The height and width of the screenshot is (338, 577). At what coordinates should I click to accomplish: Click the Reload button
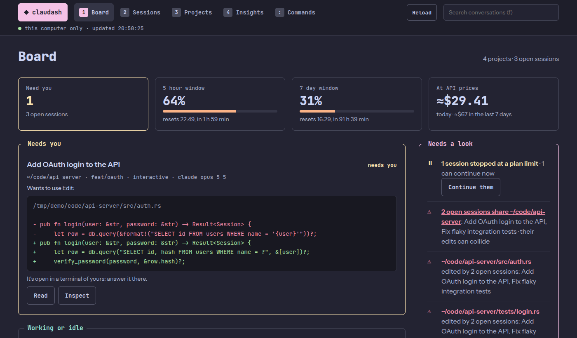pos(422,12)
